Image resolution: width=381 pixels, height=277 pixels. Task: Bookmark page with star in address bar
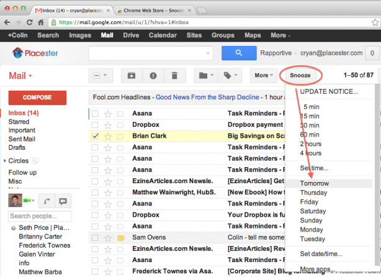[x=375, y=22]
